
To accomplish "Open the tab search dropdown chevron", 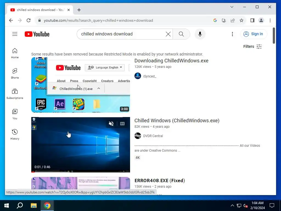I will click(x=232, y=7).
